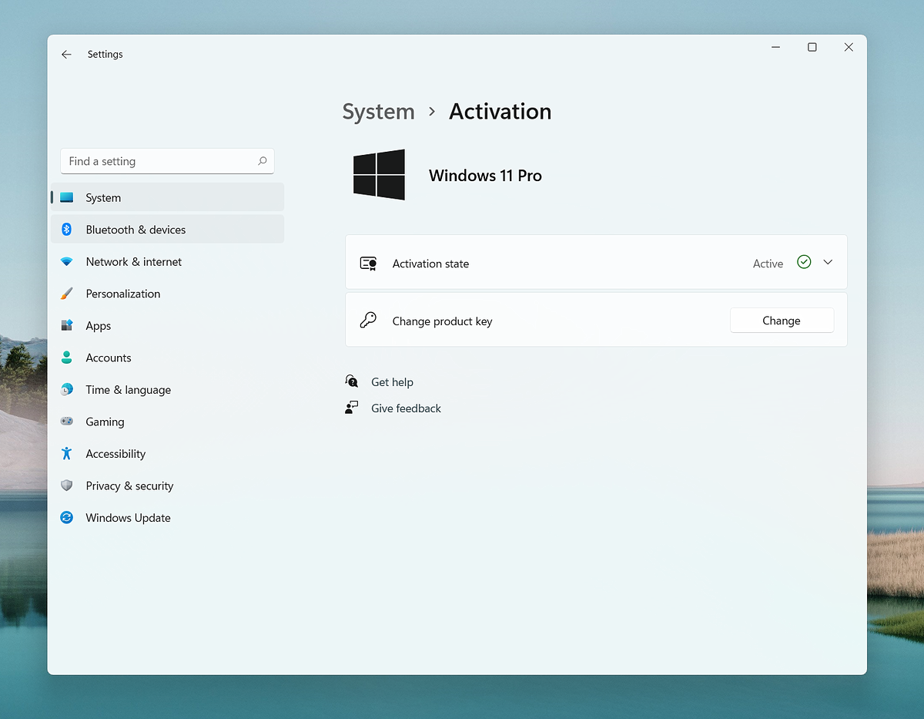The image size is (924, 719).
Task: Expand the Activation state chevron
Action: pos(828,262)
